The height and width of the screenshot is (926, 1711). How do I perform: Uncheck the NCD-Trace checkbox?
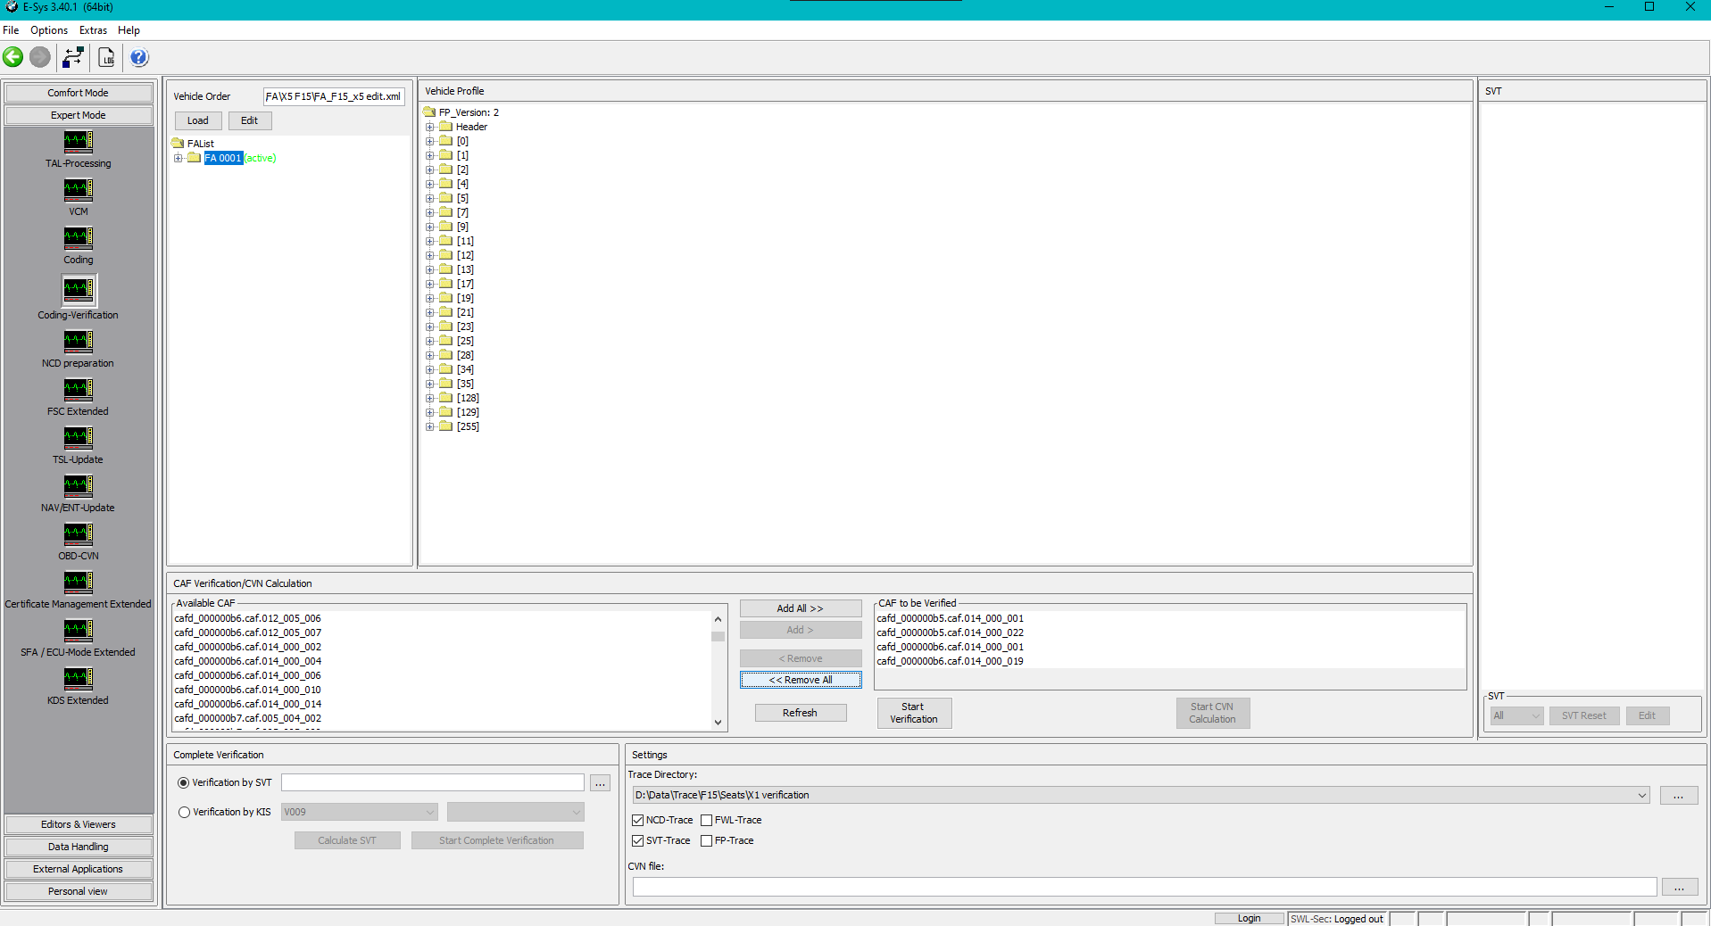(638, 821)
